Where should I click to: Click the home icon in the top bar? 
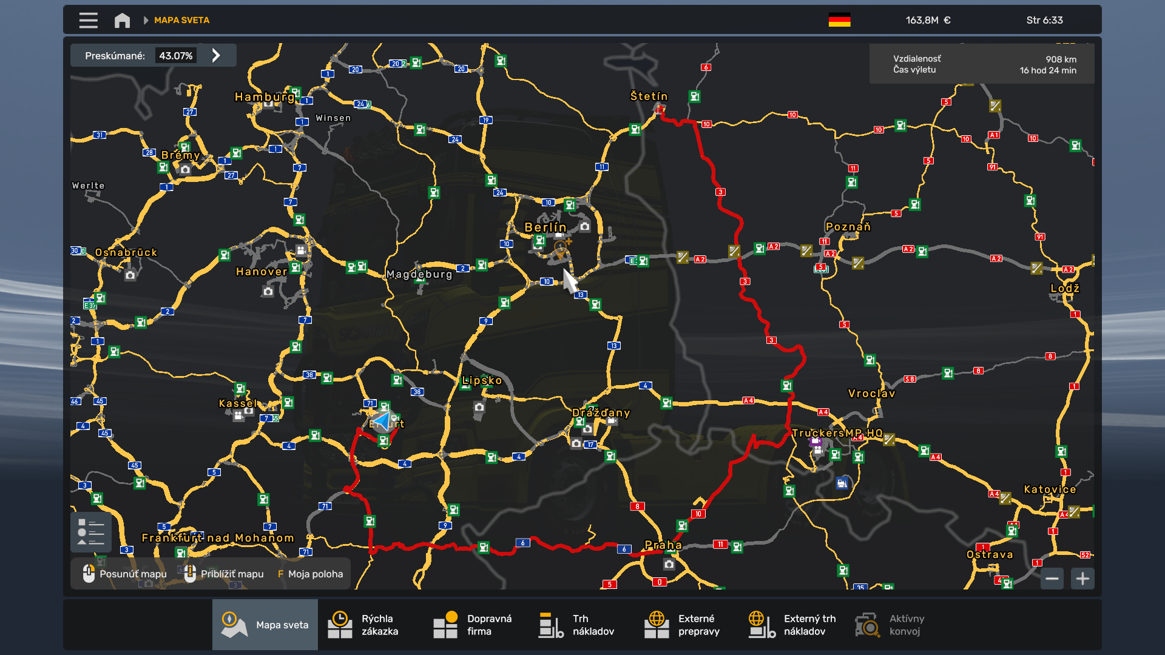(122, 20)
